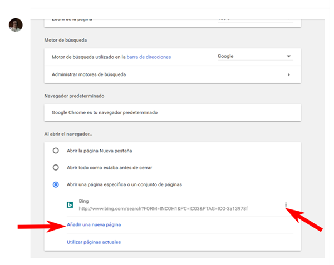The height and width of the screenshot is (265, 334).
Task: Open the Google search engine dropdown
Action: tap(254, 57)
